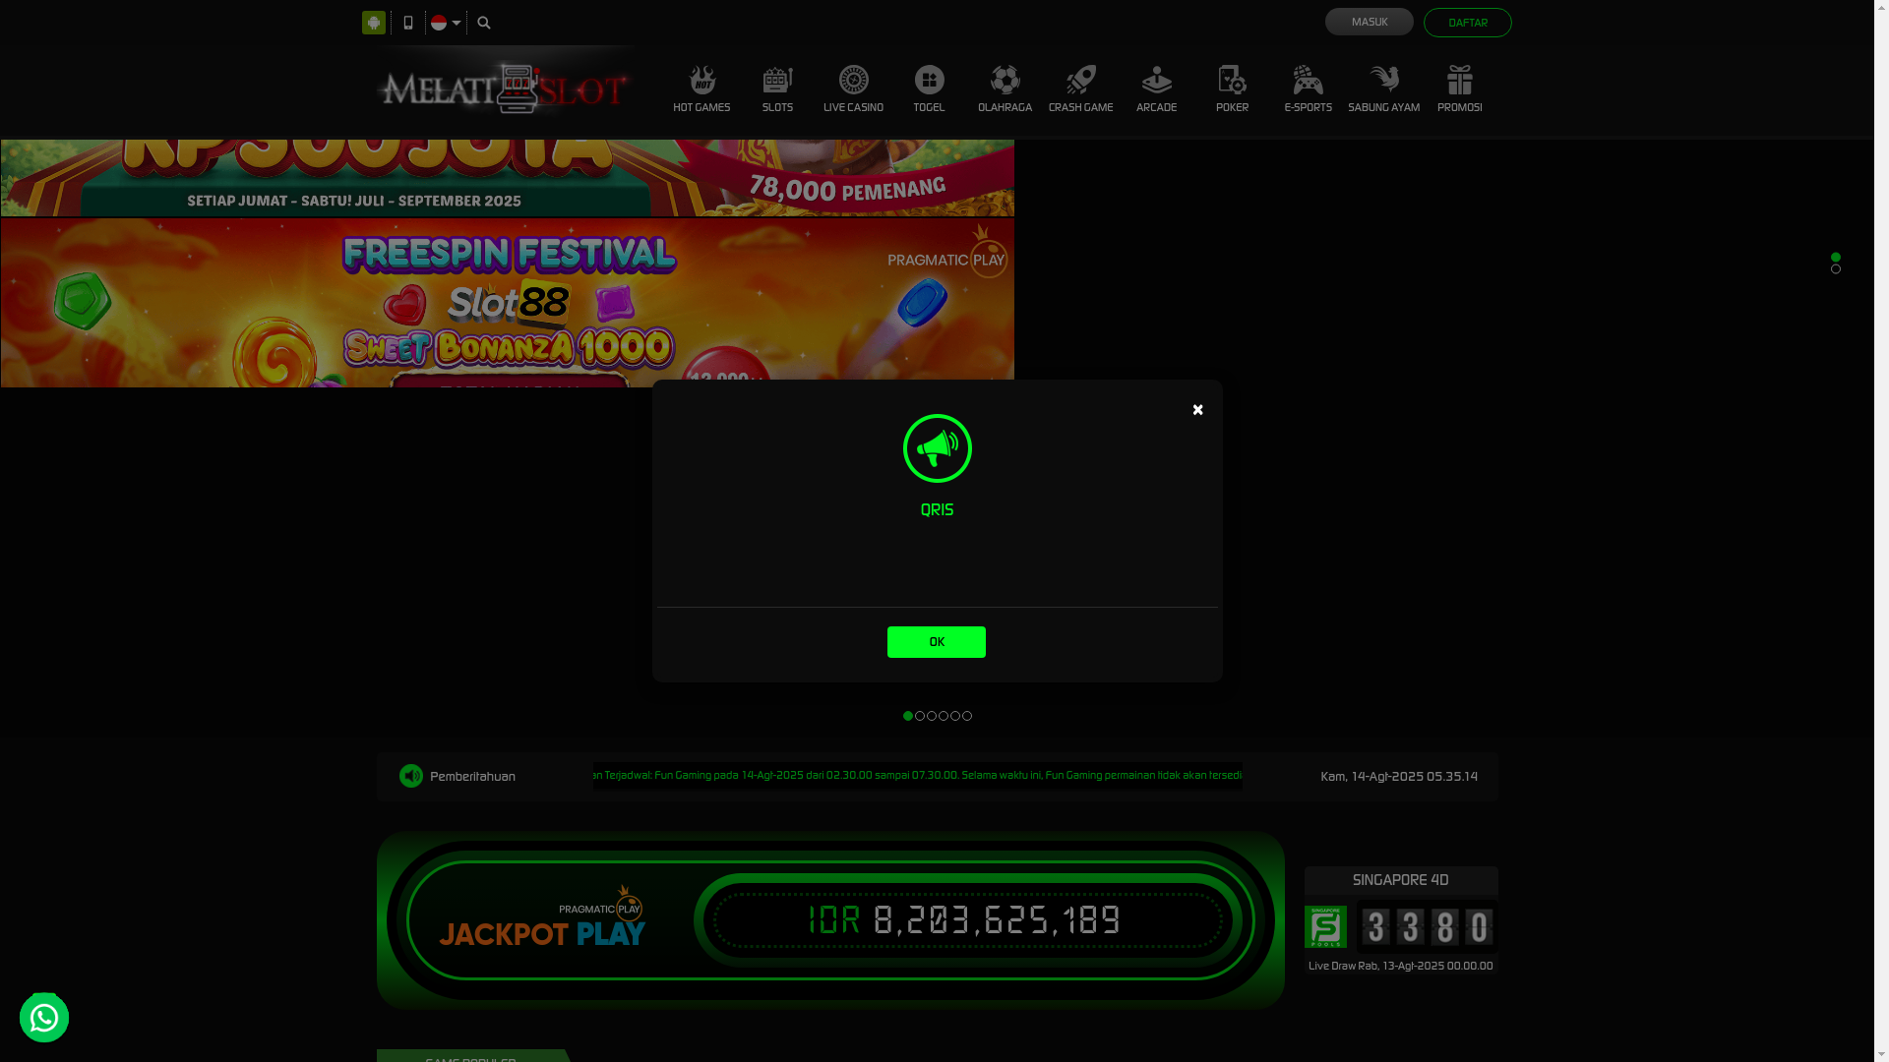Open the Pragmatic Jackpot Play logo

(x=542, y=915)
